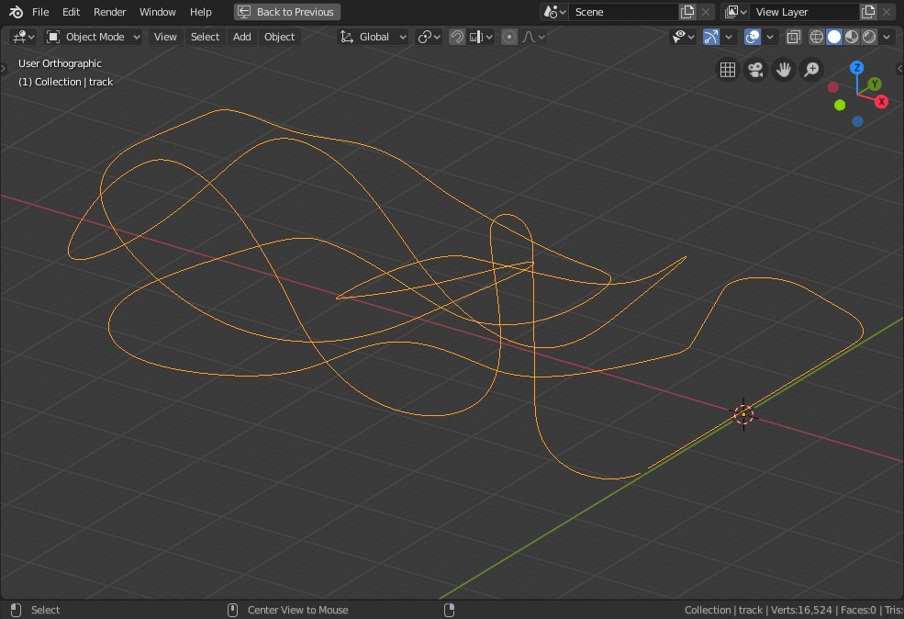
Task: Toggle orthographic/perspective grid icon
Action: click(728, 70)
